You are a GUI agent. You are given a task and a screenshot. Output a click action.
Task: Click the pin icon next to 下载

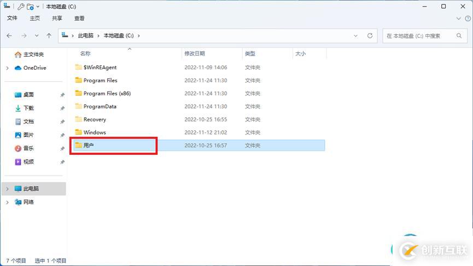click(62, 108)
